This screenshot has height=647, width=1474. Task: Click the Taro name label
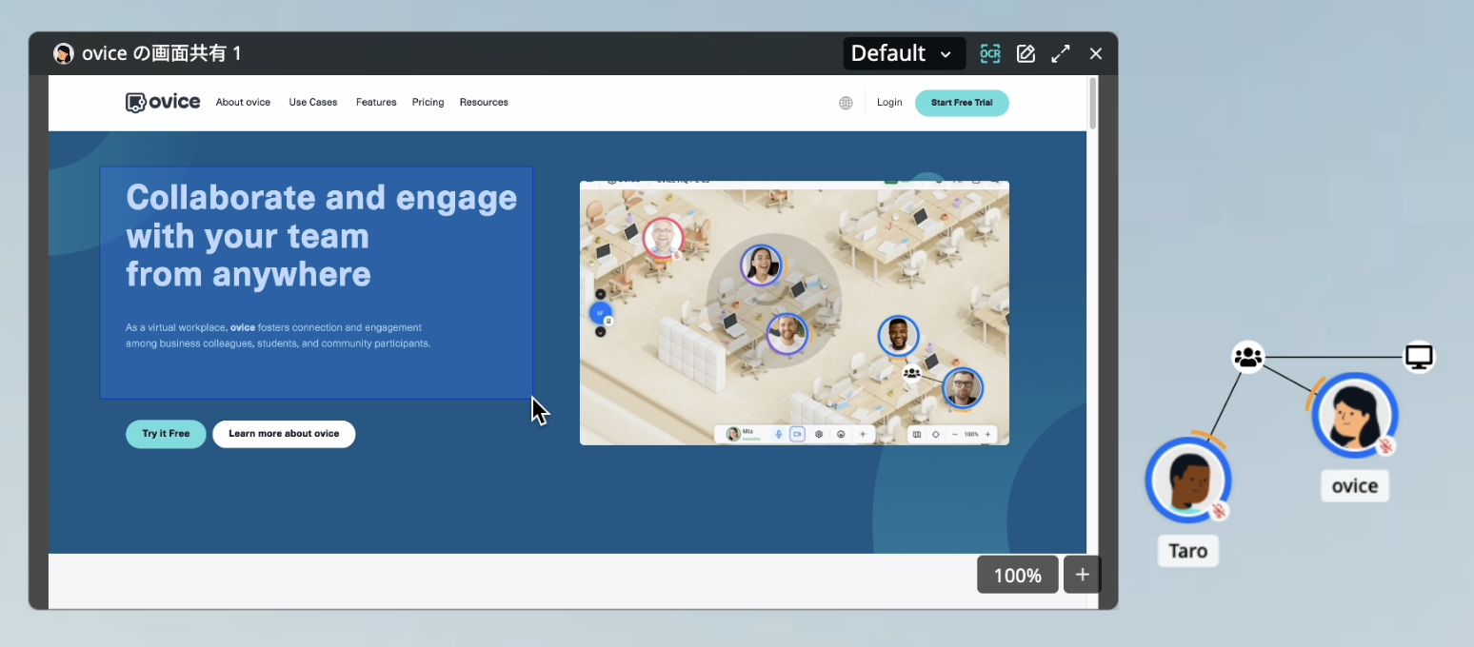coord(1188,551)
